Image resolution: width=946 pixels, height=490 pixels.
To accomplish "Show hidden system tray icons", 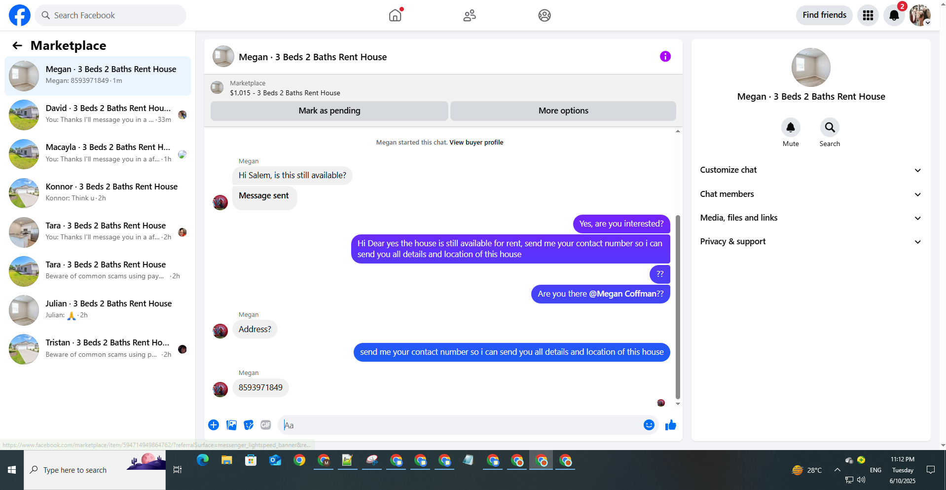I will [837, 470].
